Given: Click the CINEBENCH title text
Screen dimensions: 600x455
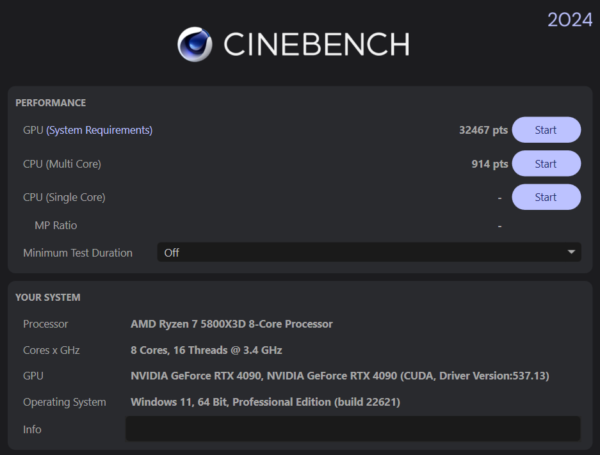Looking at the screenshot, I should click(x=316, y=44).
